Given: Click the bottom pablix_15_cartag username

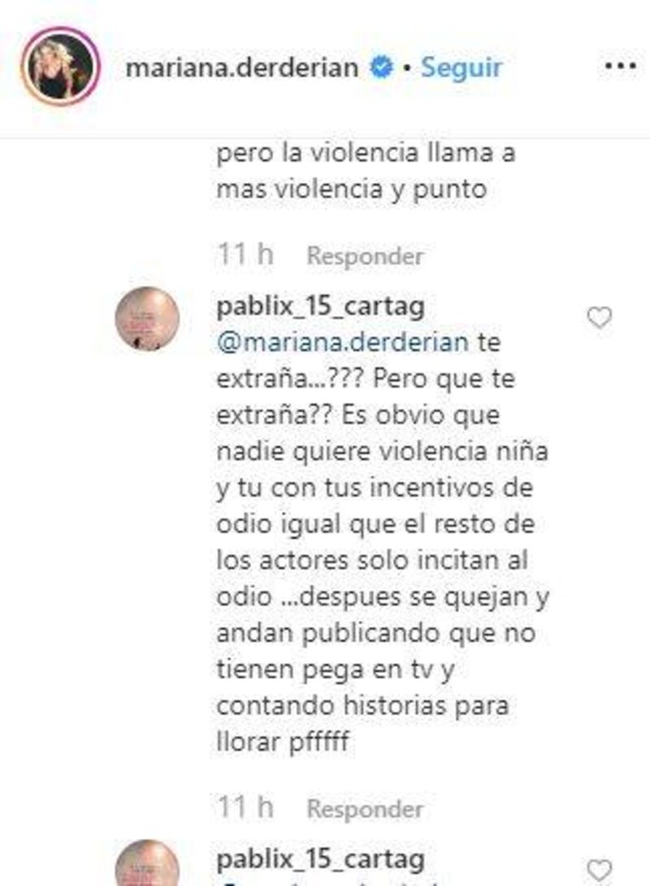Looking at the screenshot, I should (320, 859).
